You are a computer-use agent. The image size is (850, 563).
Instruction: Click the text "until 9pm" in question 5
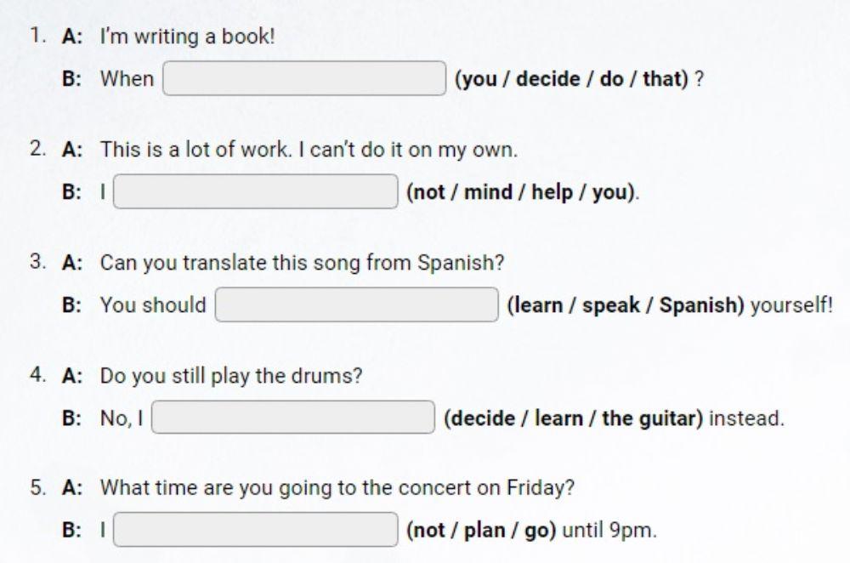(x=609, y=530)
